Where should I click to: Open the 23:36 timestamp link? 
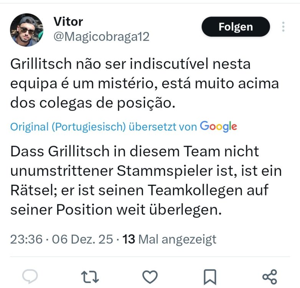(26, 239)
